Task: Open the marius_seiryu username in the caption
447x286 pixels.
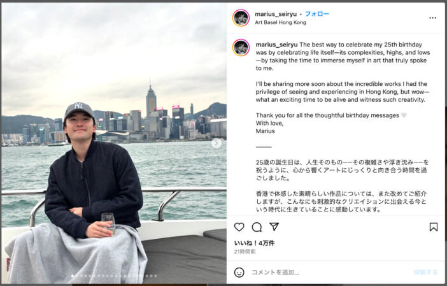Action: 276,45
